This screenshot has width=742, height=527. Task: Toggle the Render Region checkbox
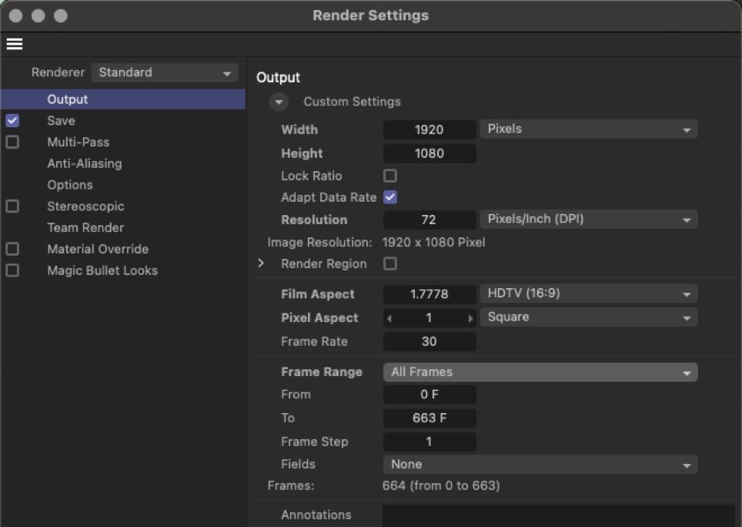pos(390,263)
